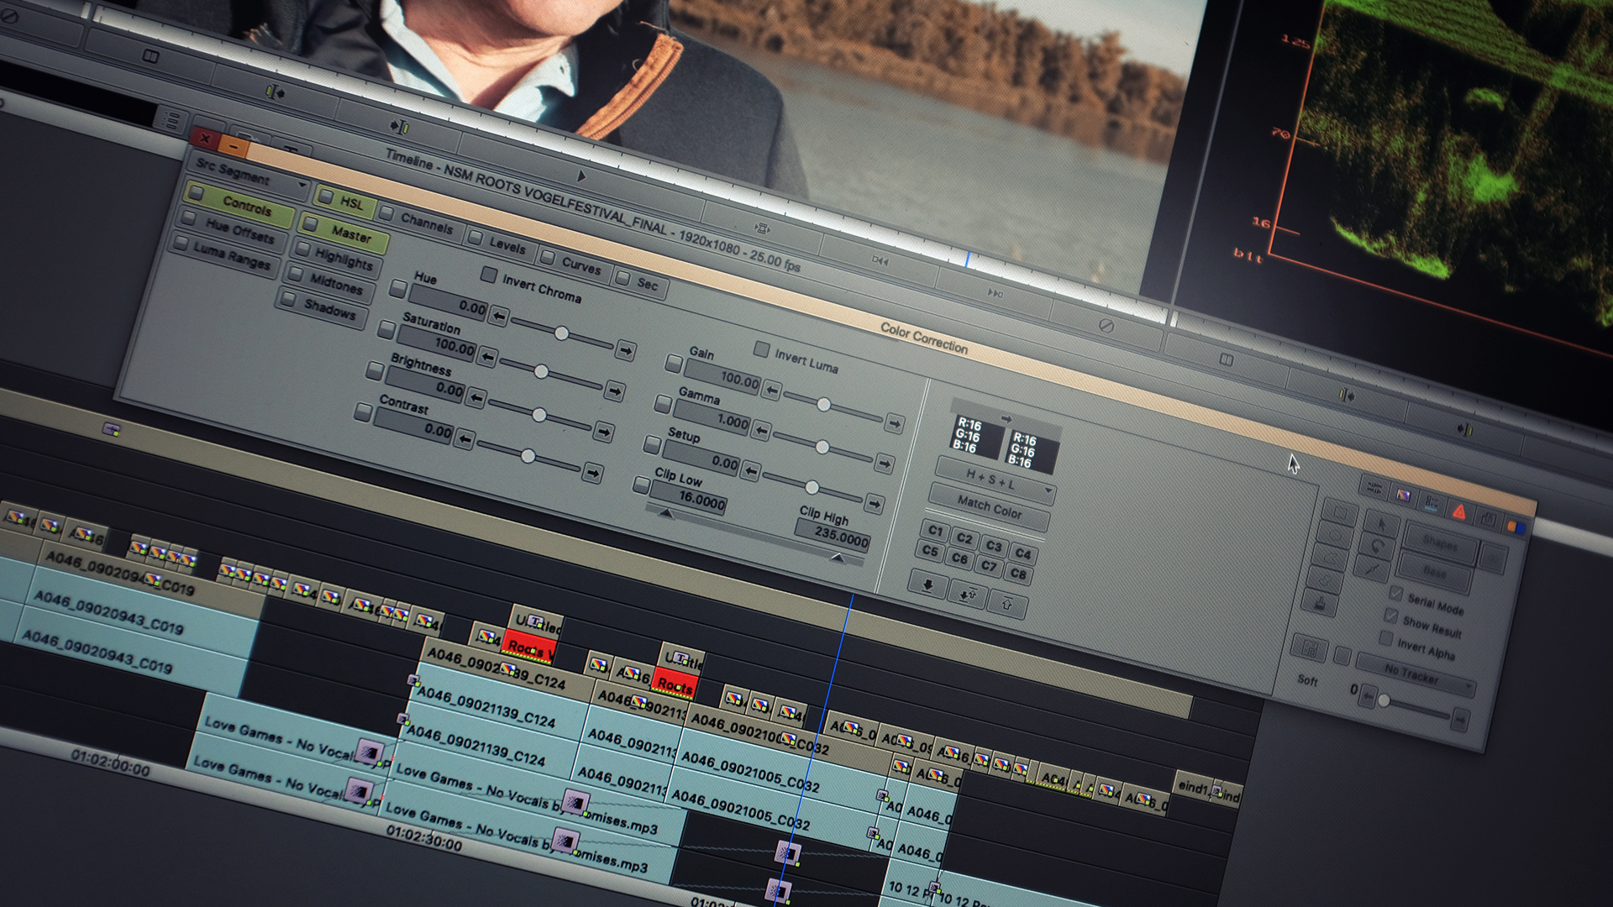Open the No Tracker dropdown
Image resolution: width=1613 pixels, height=907 pixels.
[1416, 674]
